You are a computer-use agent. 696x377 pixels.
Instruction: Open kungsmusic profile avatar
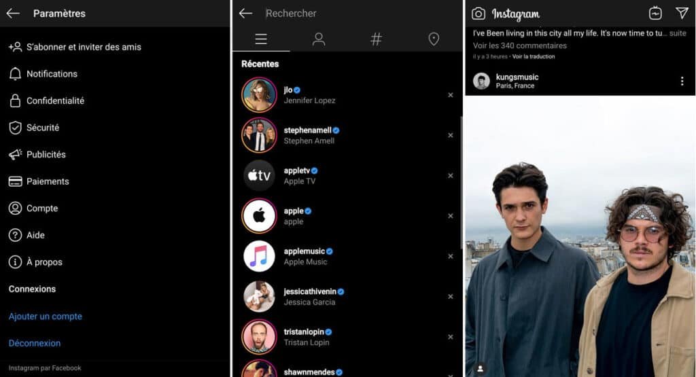(x=481, y=81)
